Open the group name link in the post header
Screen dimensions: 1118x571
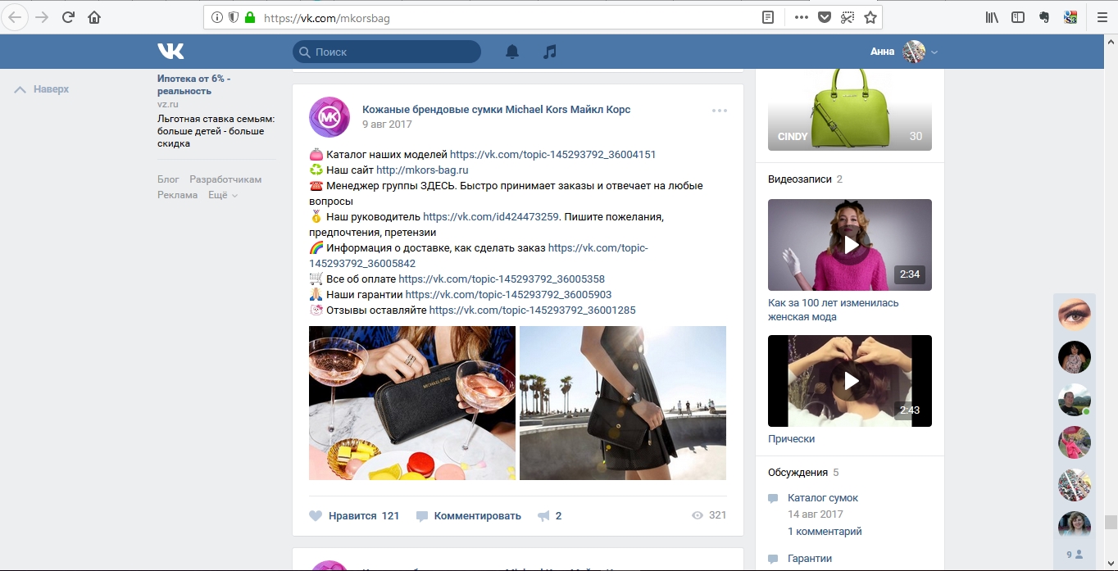point(496,109)
